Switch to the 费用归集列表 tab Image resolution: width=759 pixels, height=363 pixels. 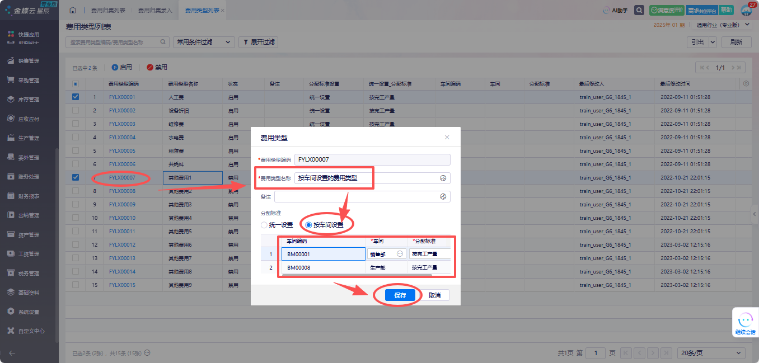[108, 10]
